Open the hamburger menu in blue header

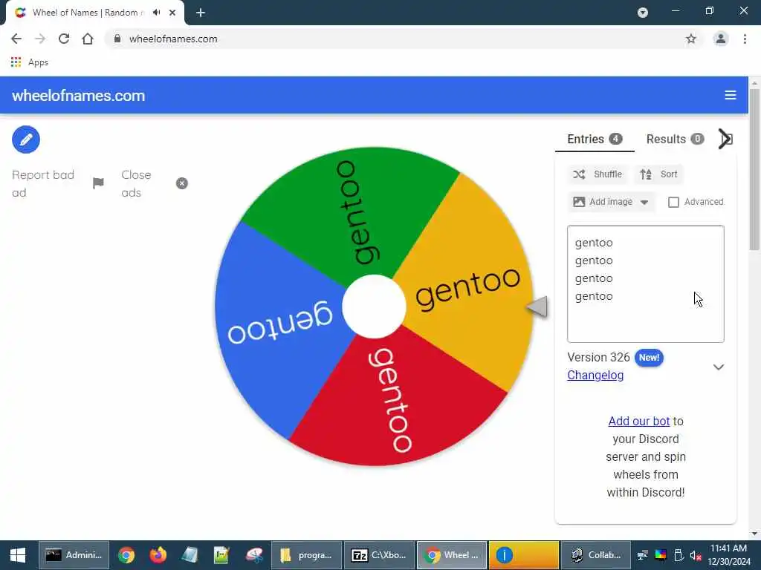pyautogui.click(x=731, y=95)
